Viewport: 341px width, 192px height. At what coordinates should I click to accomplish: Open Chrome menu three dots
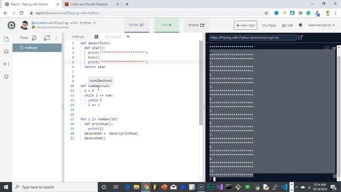336,13
